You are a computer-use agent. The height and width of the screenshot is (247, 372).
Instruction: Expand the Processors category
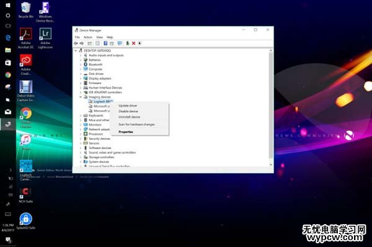tap(81, 134)
